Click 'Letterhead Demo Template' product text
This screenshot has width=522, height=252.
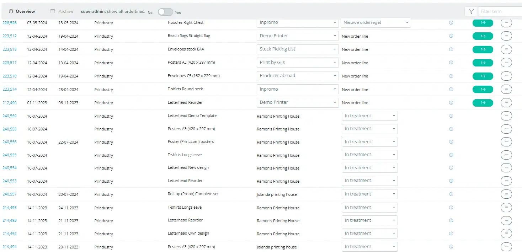click(x=192, y=116)
